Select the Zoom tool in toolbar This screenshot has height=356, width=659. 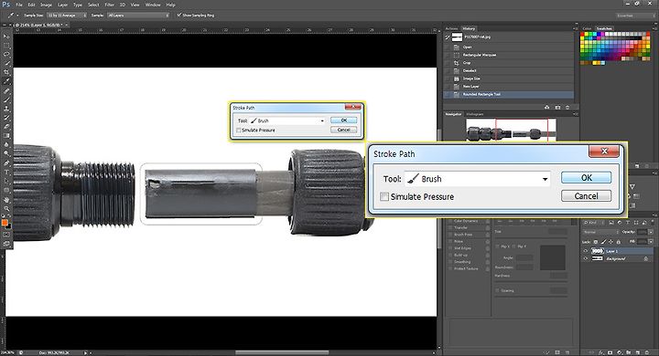click(x=6, y=208)
